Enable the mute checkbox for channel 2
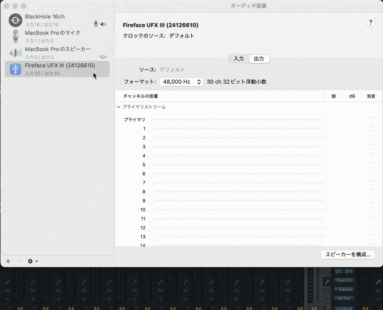Image resolution: width=383 pixels, height=310 pixels. pyautogui.click(x=371, y=138)
